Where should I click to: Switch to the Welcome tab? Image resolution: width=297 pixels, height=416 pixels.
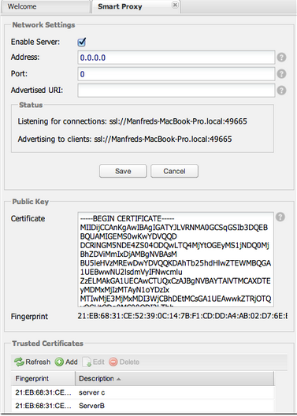coord(46,6)
